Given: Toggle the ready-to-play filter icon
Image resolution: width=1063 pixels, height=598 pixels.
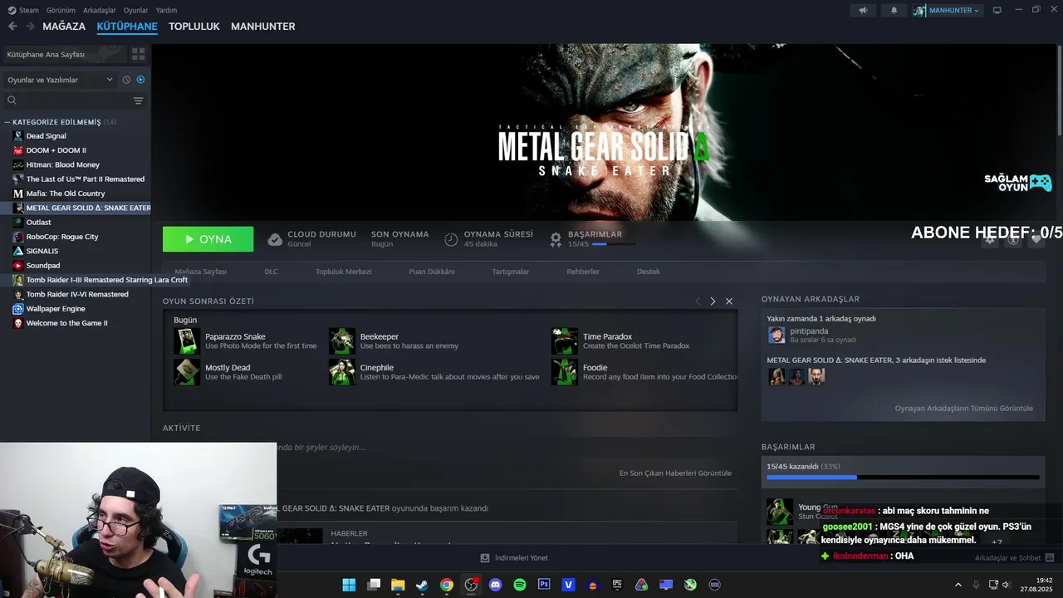Looking at the screenshot, I should click(140, 80).
